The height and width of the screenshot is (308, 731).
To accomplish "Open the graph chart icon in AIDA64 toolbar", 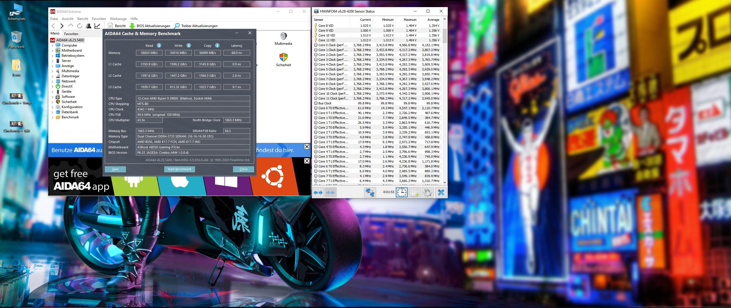I will tap(97, 26).
